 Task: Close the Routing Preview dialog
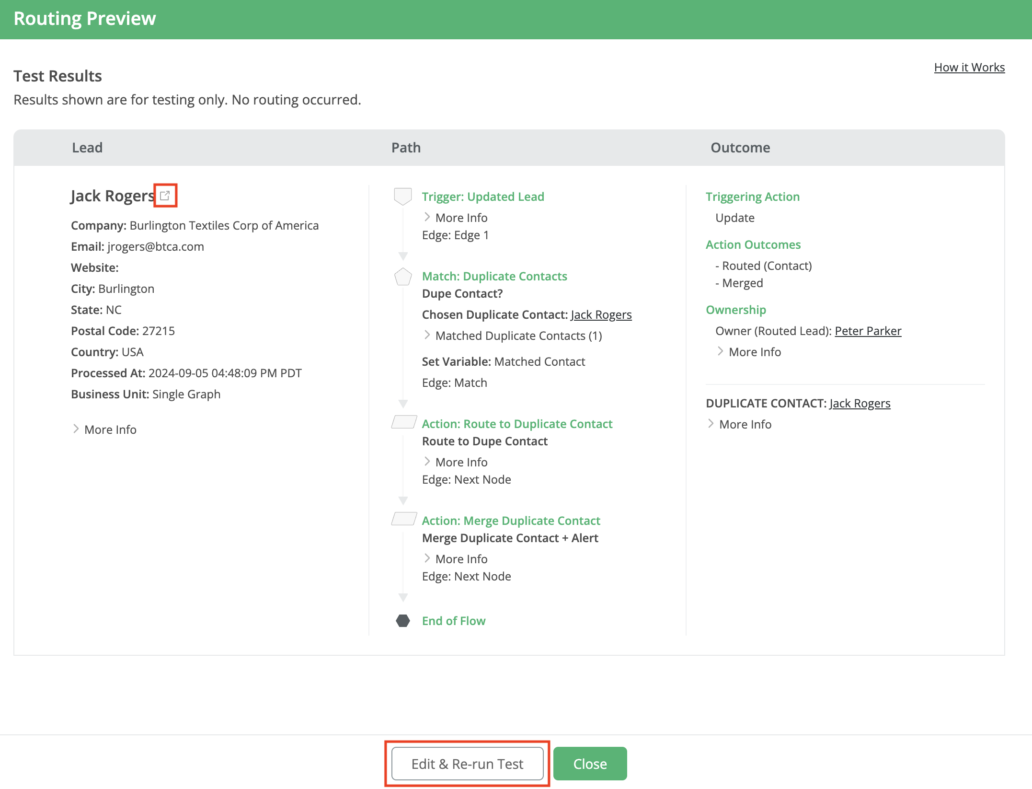point(590,764)
